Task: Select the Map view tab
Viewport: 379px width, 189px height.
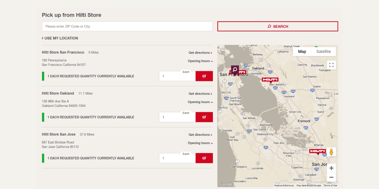Action: coord(302,51)
